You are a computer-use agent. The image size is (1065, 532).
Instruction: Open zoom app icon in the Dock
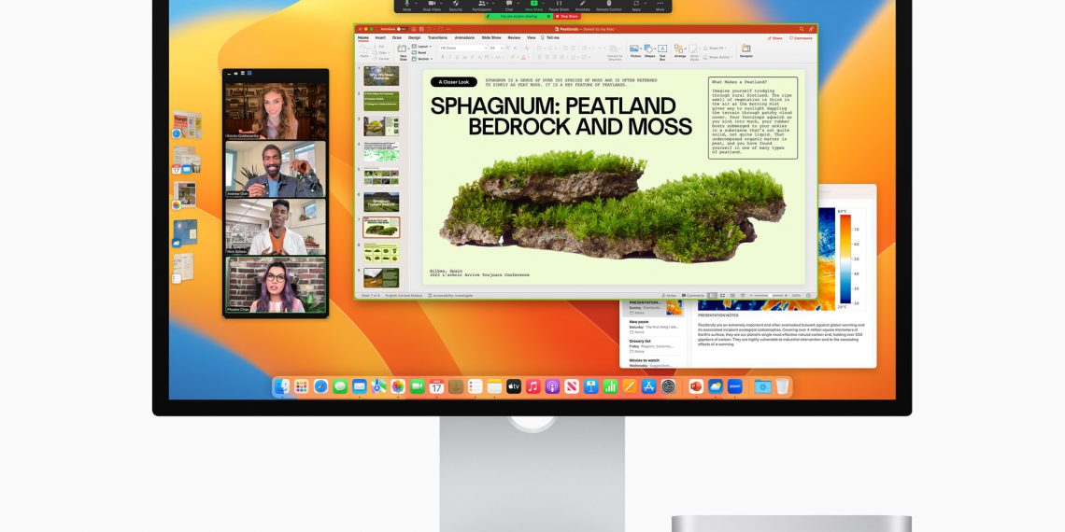[734, 386]
